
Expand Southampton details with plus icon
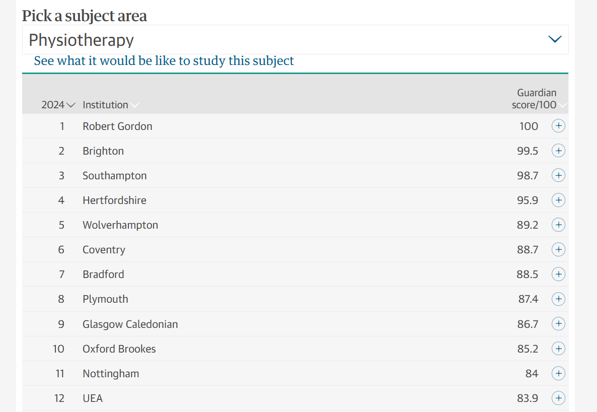(558, 175)
